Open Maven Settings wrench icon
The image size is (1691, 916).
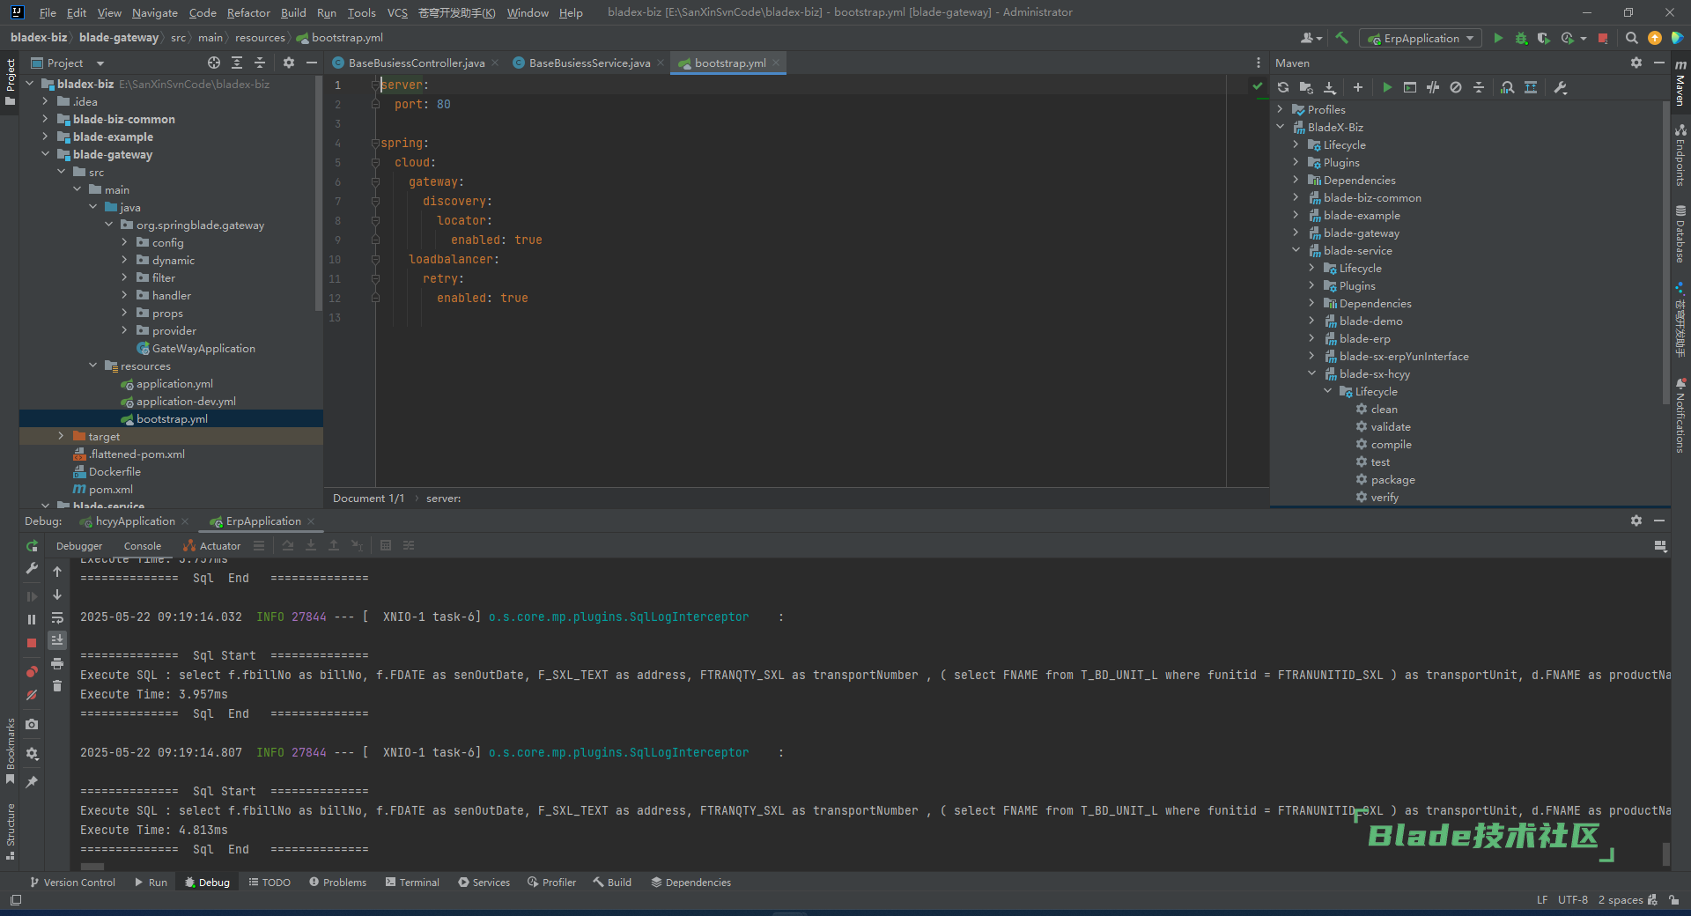point(1561,87)
